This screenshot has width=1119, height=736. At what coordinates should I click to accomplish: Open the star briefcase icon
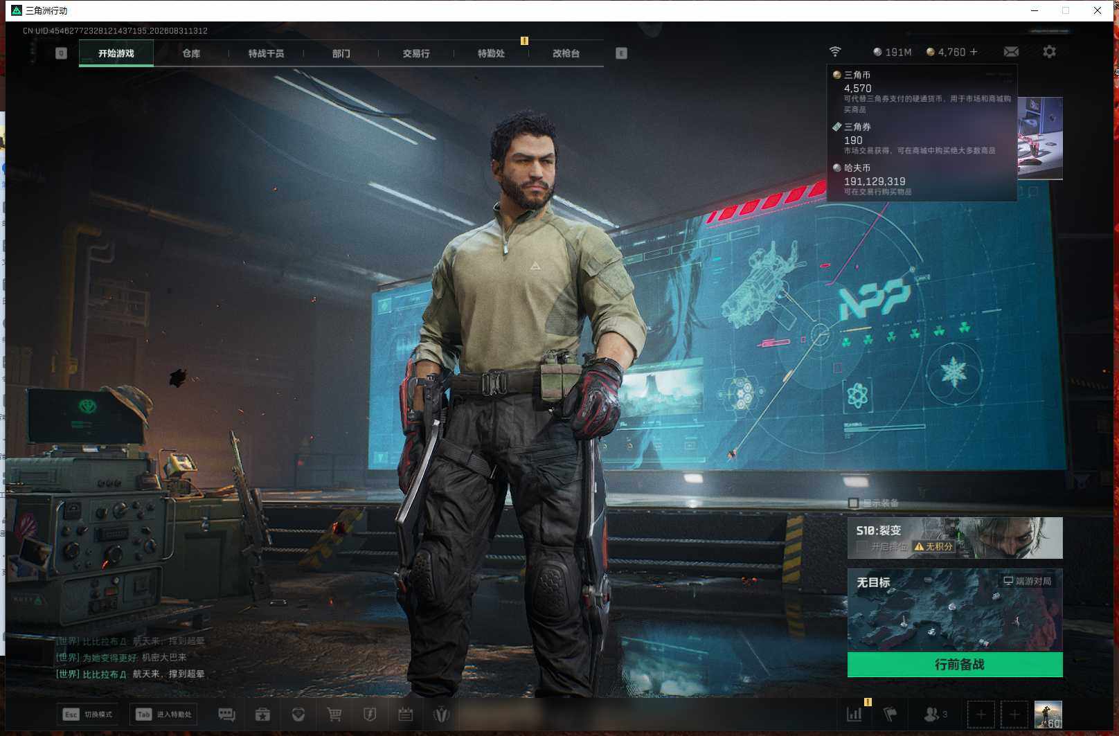coord(262,715)
